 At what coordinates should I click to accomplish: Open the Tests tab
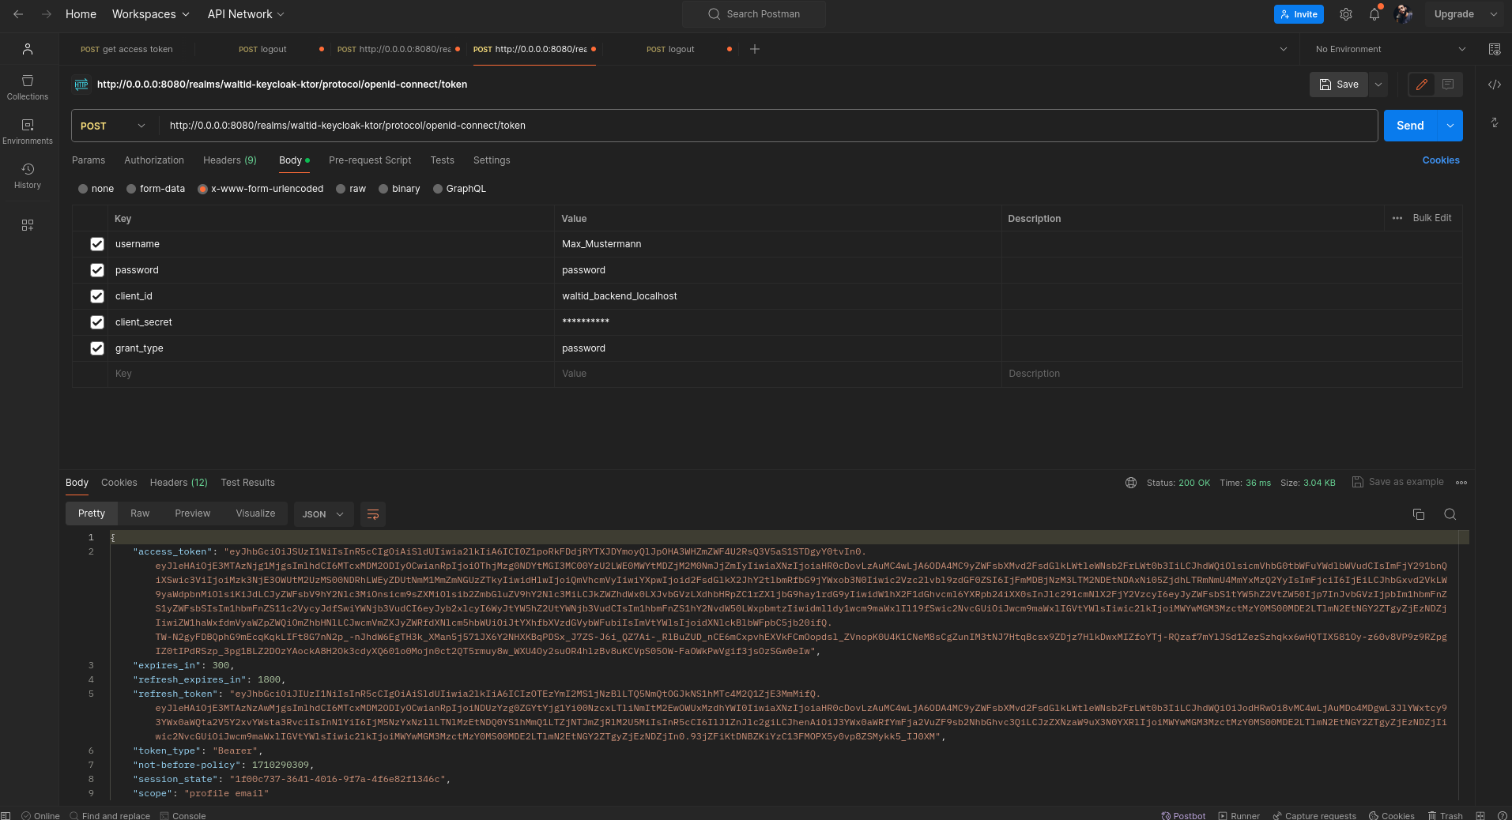(x=443, y=160)
